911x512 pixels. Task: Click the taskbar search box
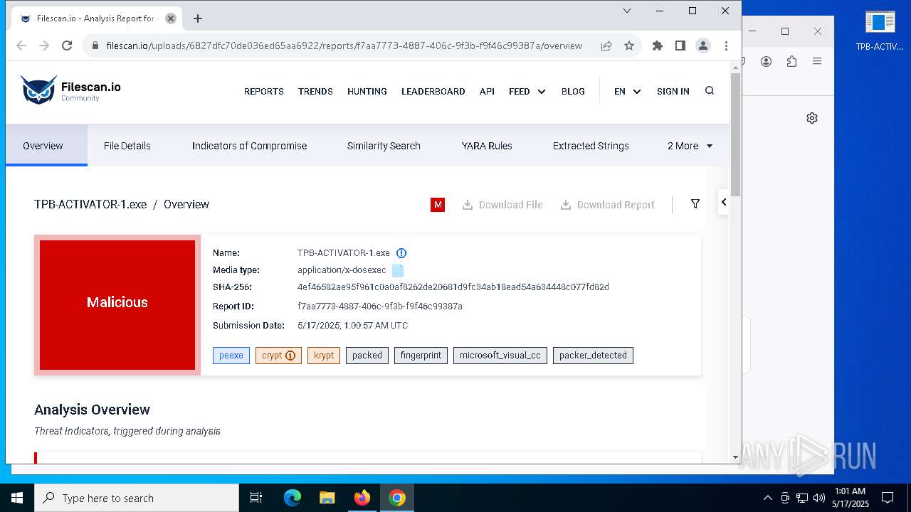[x=137, y=498]
